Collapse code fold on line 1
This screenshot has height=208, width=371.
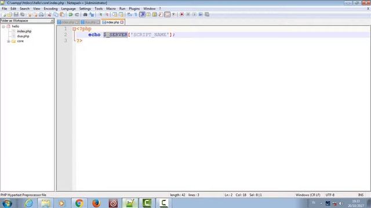point(74,29)
